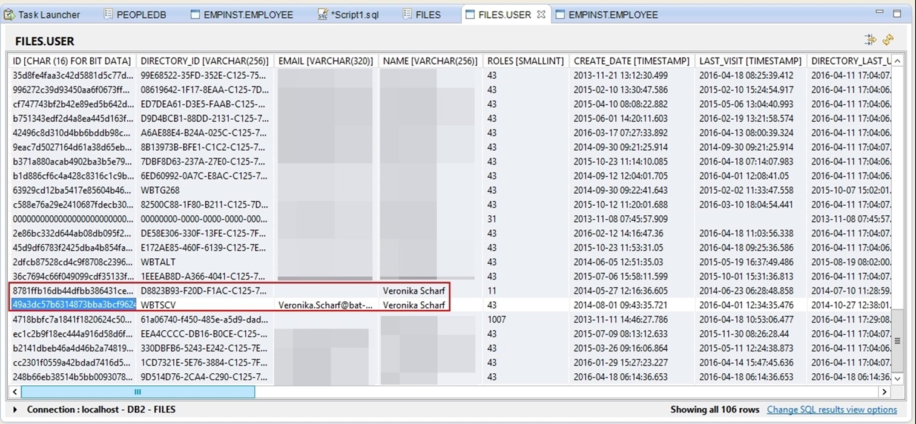Screen dimensions: 916x424
Task: Select the WBTALT directory ID cell
Action: coord(158,262)
